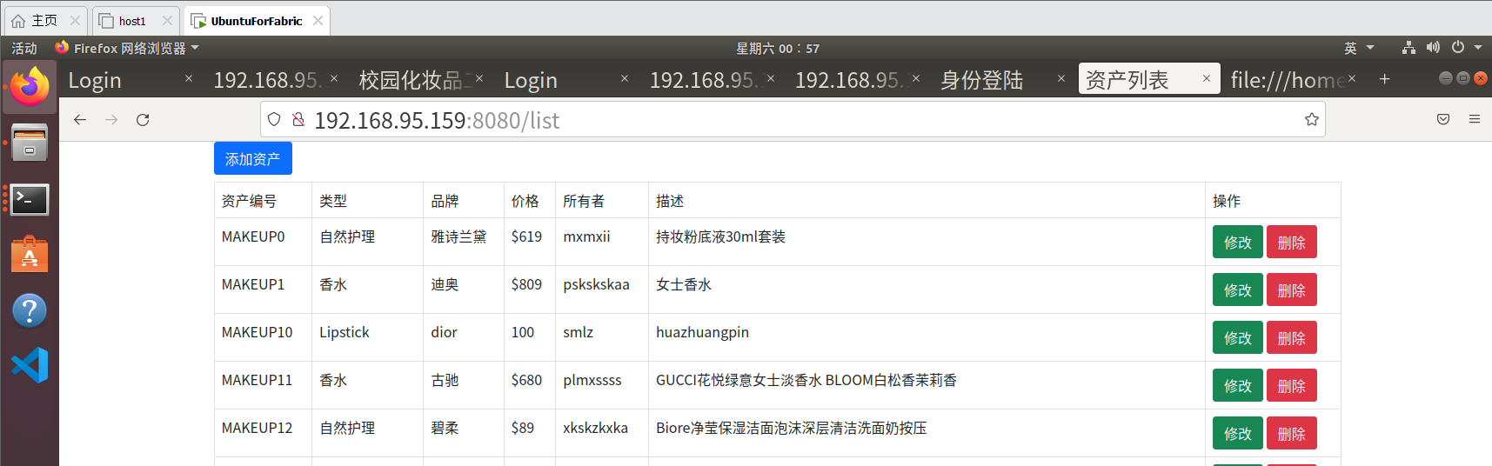Screen dimensions: 1492x466
Task: Close the UbuntuForFabric VM tab
Action: pos(318,20)
